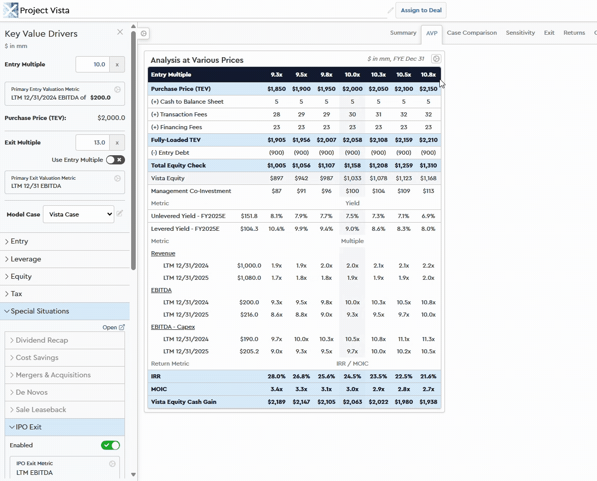Click the Assign to Deal button
This screenshot has width=597, height=481.
coord(421,10)
